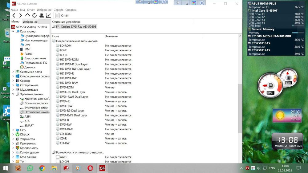This screenshot has width=308, height=173.
Task: Click the Безопасность shield icon
Action: 18,148
